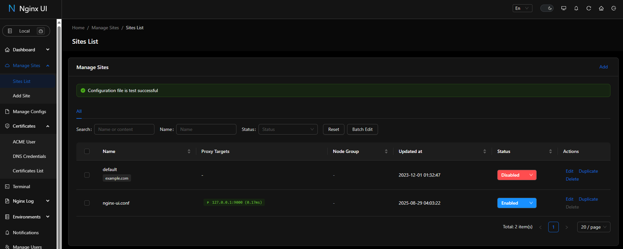Collapse the Manage Sites menu chevron
The width and height of the screenshot is (623, 249).
point(47,66)
